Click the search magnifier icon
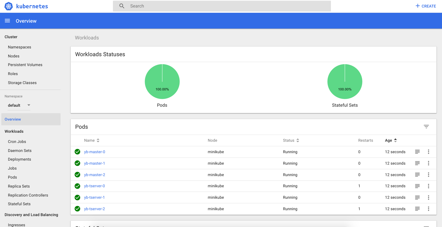This screenshot has width=442, height=227. tap(121, 6)
